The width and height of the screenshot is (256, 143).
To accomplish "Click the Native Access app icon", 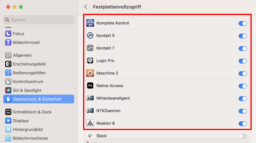I will point(90,86).
